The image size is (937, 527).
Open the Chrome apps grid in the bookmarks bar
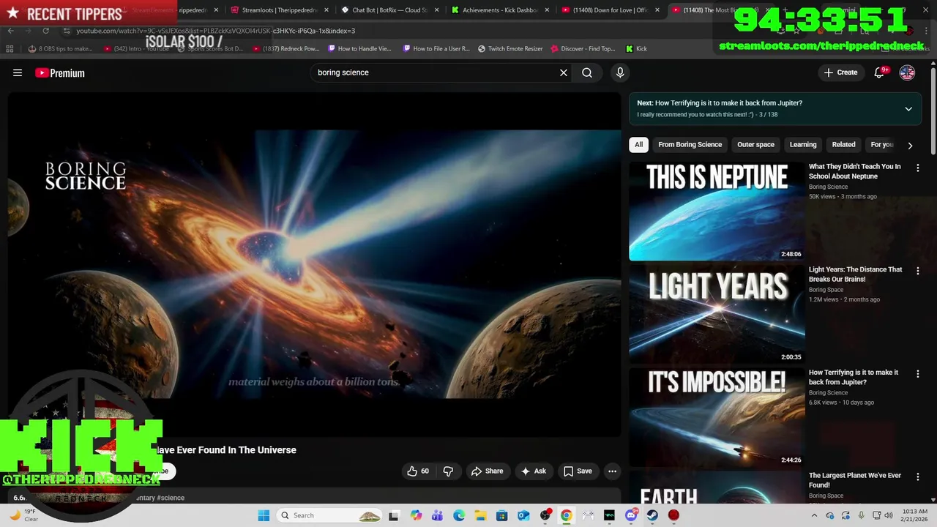click(x=10, y=48)
